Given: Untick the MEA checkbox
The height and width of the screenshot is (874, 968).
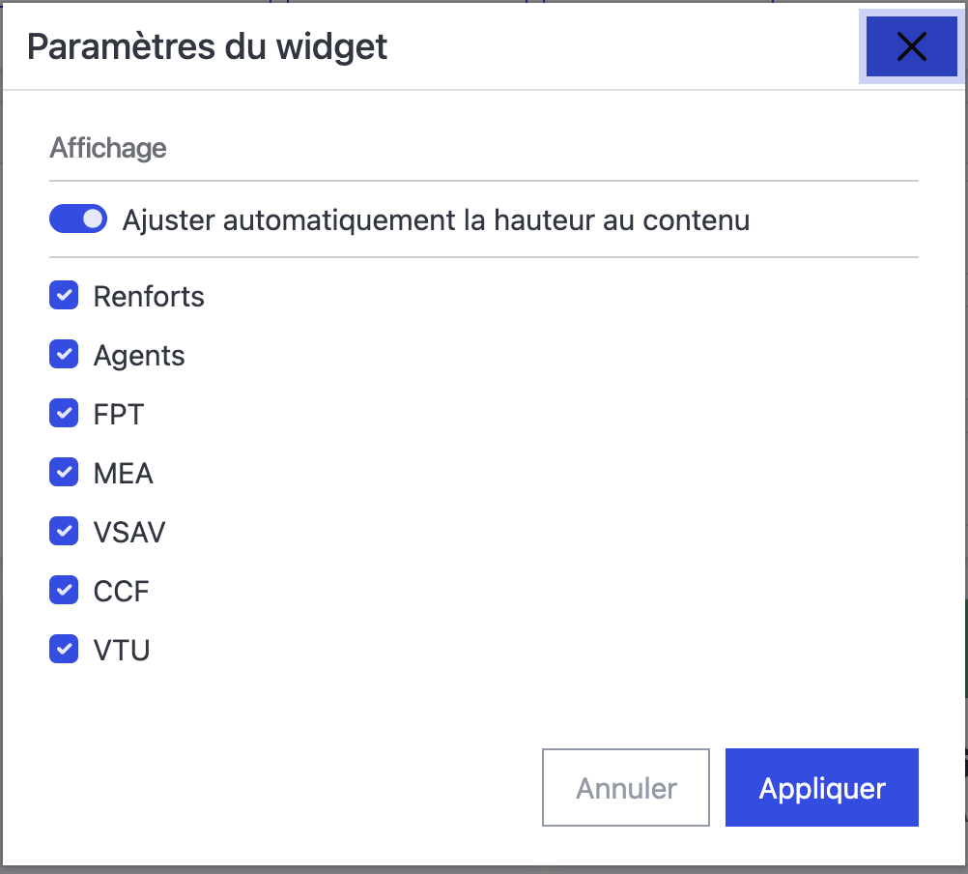Looking at the screenshot, I should coord(64,473).
